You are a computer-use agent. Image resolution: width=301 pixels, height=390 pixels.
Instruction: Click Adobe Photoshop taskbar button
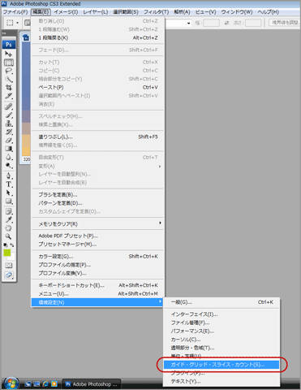click(92, 384)
